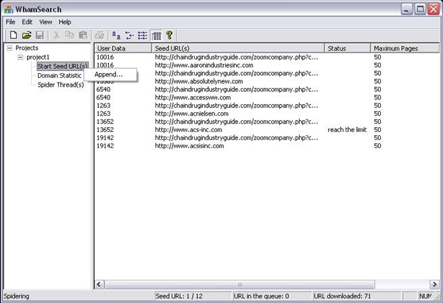Click the New file toolbar icon

click(x=13, y=35)
